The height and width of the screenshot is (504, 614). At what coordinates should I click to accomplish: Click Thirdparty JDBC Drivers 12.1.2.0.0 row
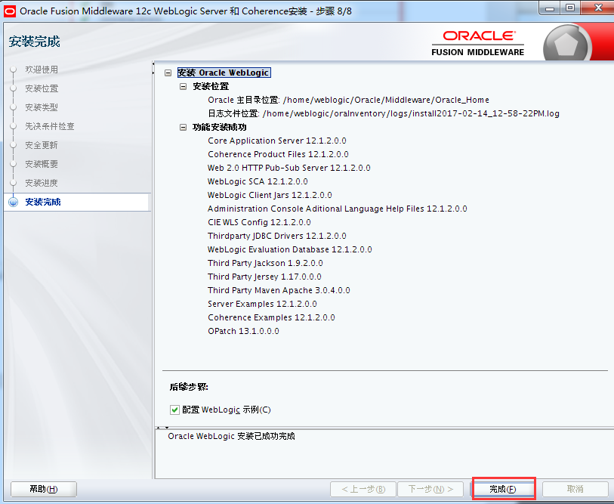click(x=277, y=236)
